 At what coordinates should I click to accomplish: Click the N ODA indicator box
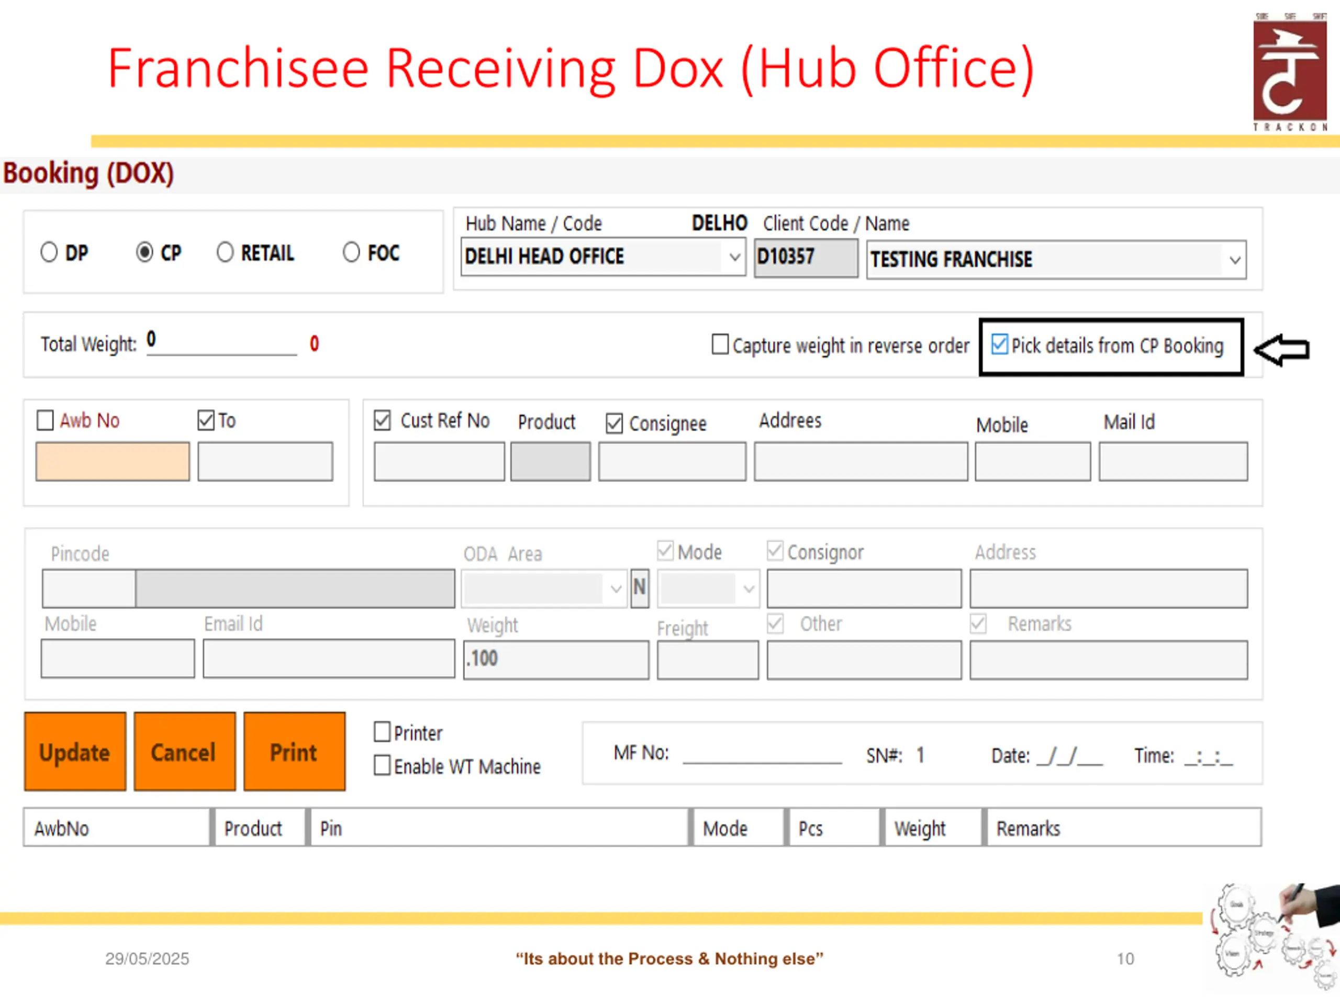[640, 588]
